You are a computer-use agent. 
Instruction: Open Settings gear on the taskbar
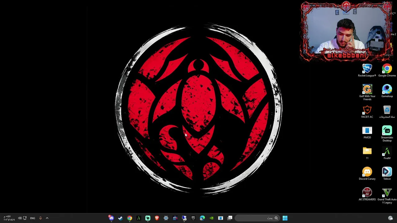[x=166, y=218]
